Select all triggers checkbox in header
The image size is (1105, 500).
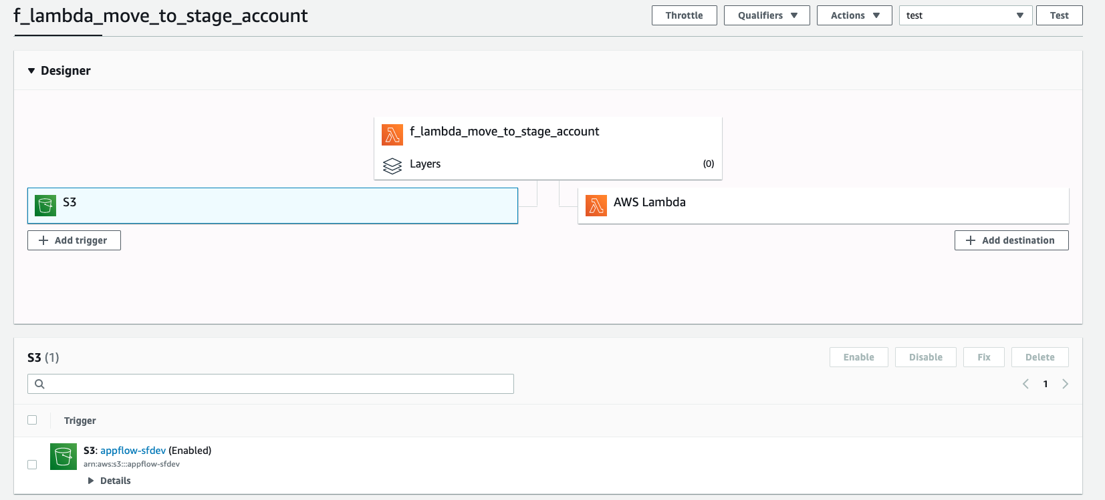tap(32, 420)
